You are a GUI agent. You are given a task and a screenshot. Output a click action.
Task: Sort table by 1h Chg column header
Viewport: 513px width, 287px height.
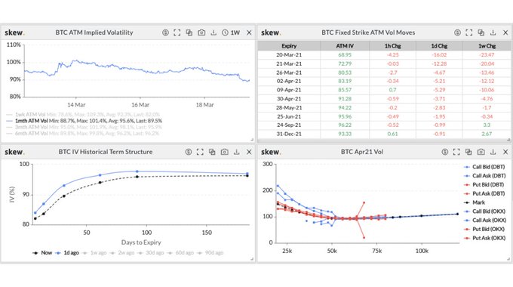[x=392, y=46]
